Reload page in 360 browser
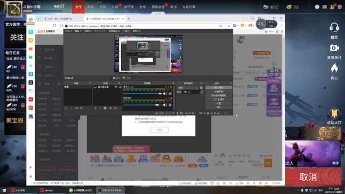The width and height of the screenshot is (345, 194). (54, 26)
